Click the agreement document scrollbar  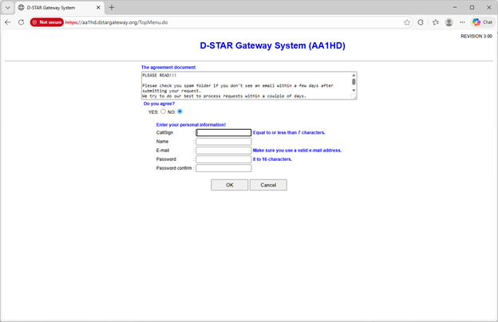(x=354, y=84)
